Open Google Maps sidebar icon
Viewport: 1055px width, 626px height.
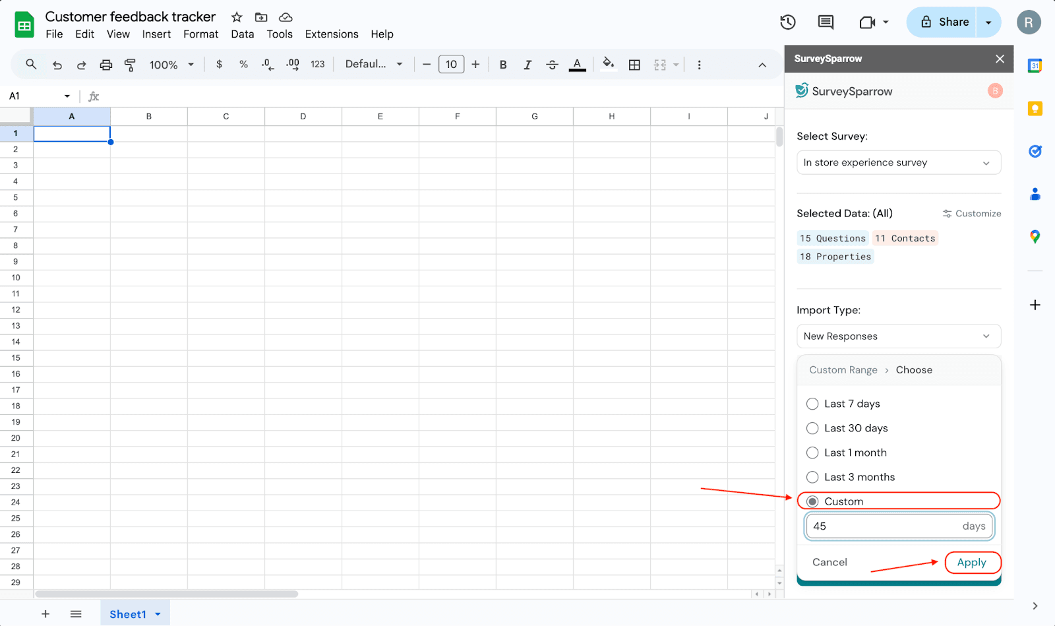coord(1035,237)
